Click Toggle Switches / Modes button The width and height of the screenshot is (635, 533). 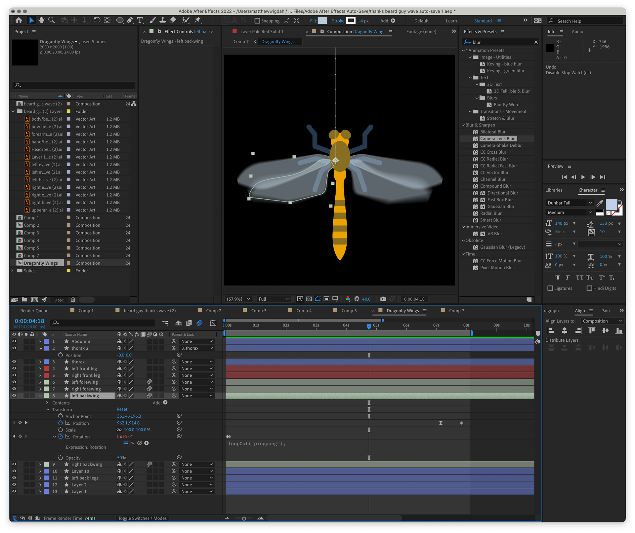tap(142, 518)
